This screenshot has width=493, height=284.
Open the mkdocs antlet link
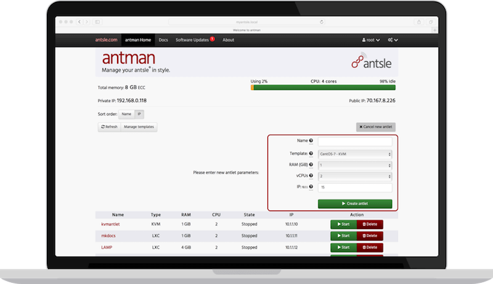click(x=108, y=235)
